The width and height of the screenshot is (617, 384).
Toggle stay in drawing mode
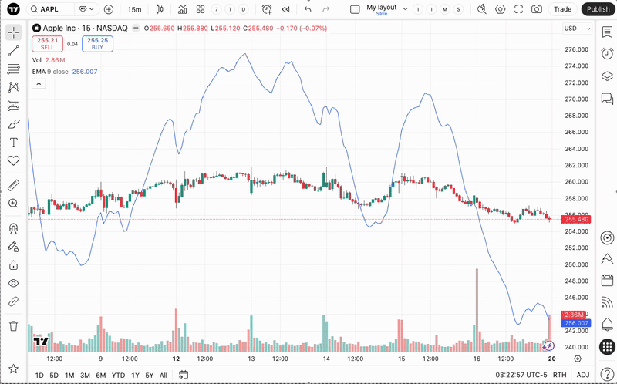point(13,247)
